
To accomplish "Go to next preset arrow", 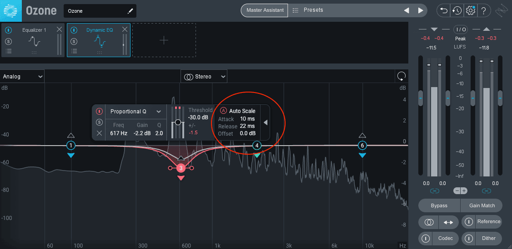I will point(421,10).
